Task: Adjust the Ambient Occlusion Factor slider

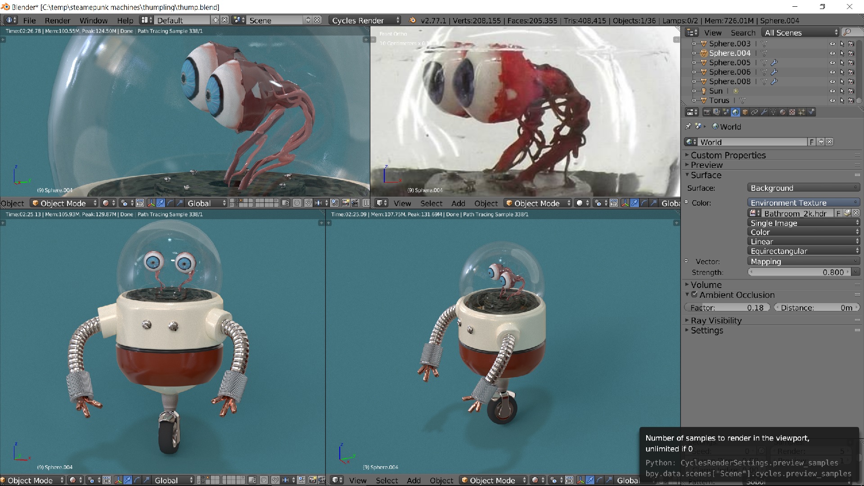Action: pyautogui.click(x=727, y=307)
